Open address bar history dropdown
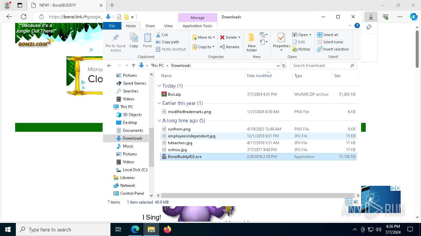 (x=278, y=66)
